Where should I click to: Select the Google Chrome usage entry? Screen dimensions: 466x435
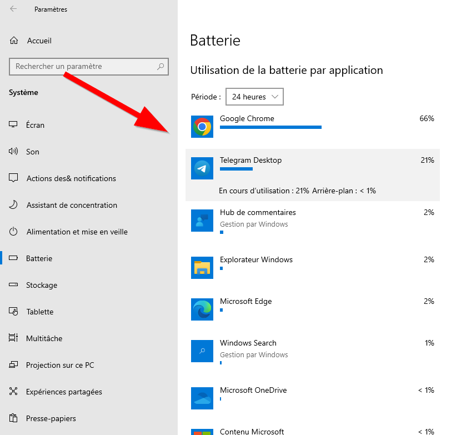coord(312,127)
